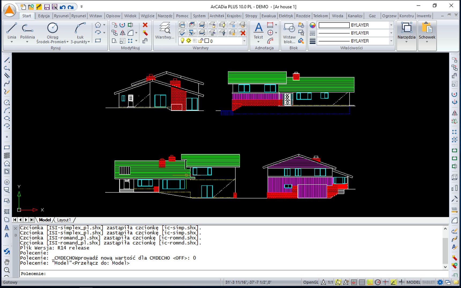Toggle the snap grid status bar button
461x288 pixels.
[x=354, y=282]
